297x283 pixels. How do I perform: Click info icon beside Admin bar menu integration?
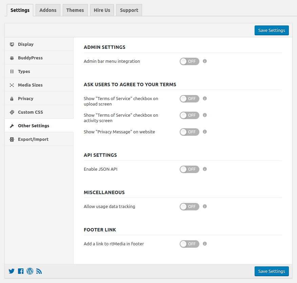[x=205, y=61]
